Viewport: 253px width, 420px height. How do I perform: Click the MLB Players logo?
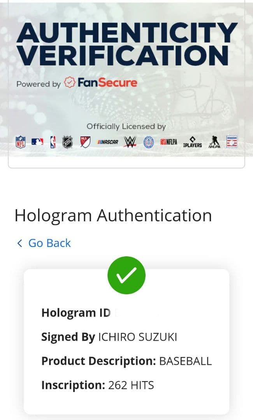pos(192,142)
